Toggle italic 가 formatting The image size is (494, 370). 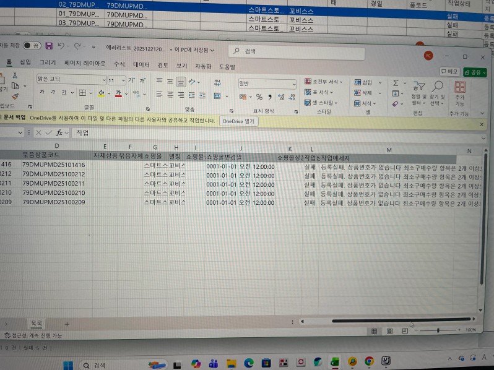point(53,92)
